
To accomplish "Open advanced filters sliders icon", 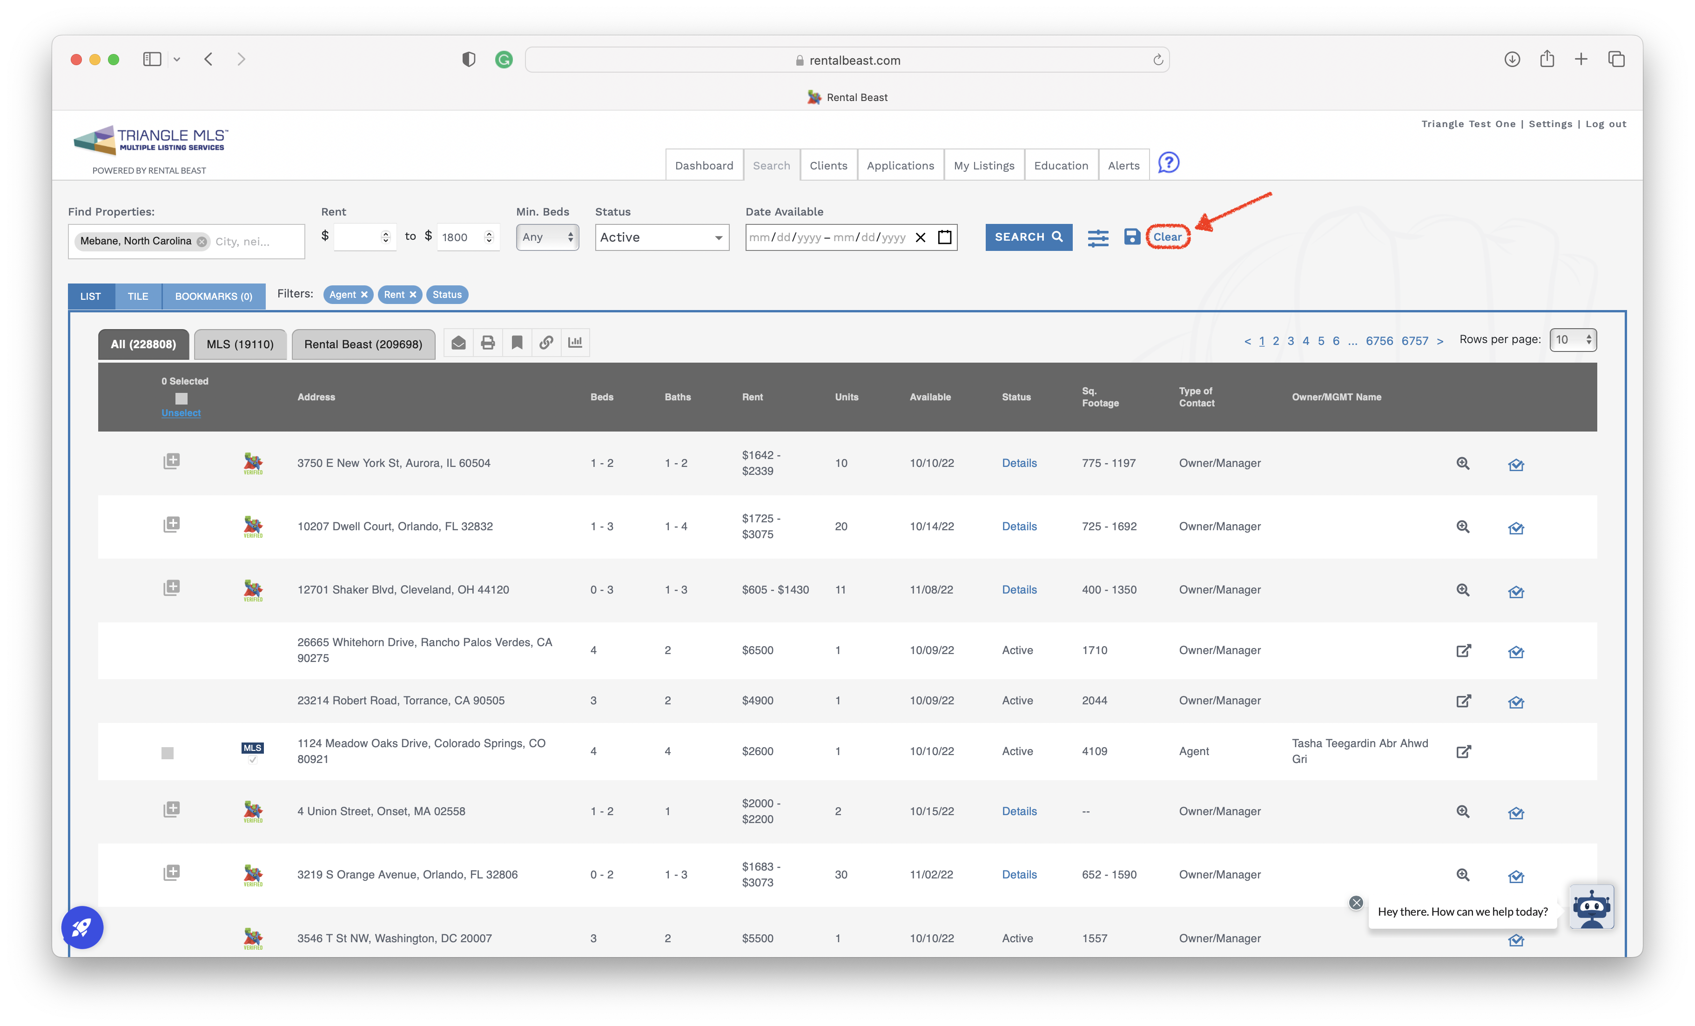I will coord(1097,237).
